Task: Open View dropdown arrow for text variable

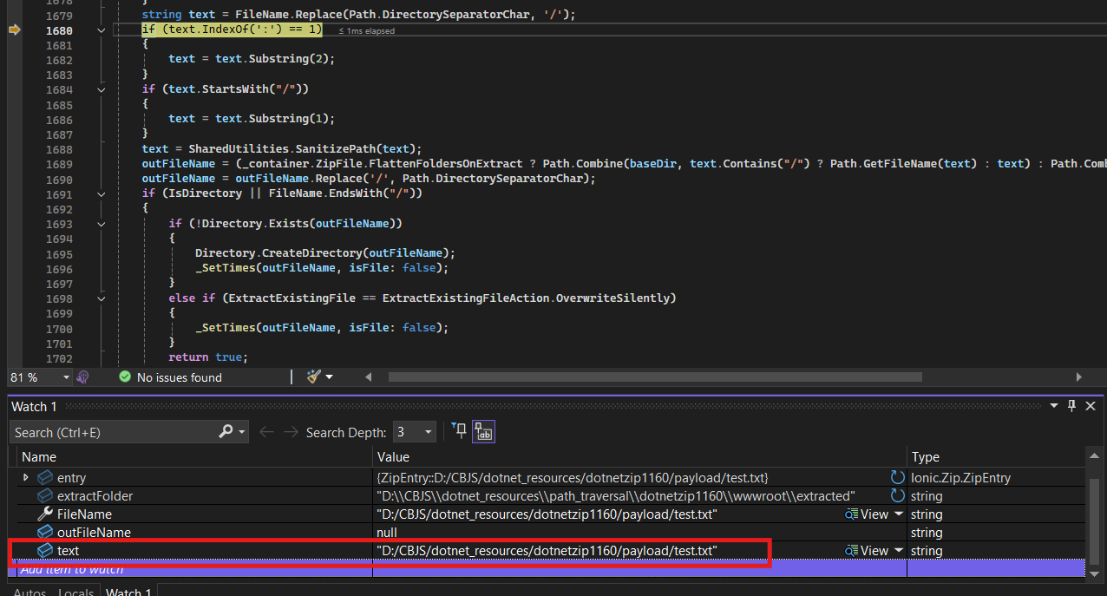Action: tap(899, 551)
